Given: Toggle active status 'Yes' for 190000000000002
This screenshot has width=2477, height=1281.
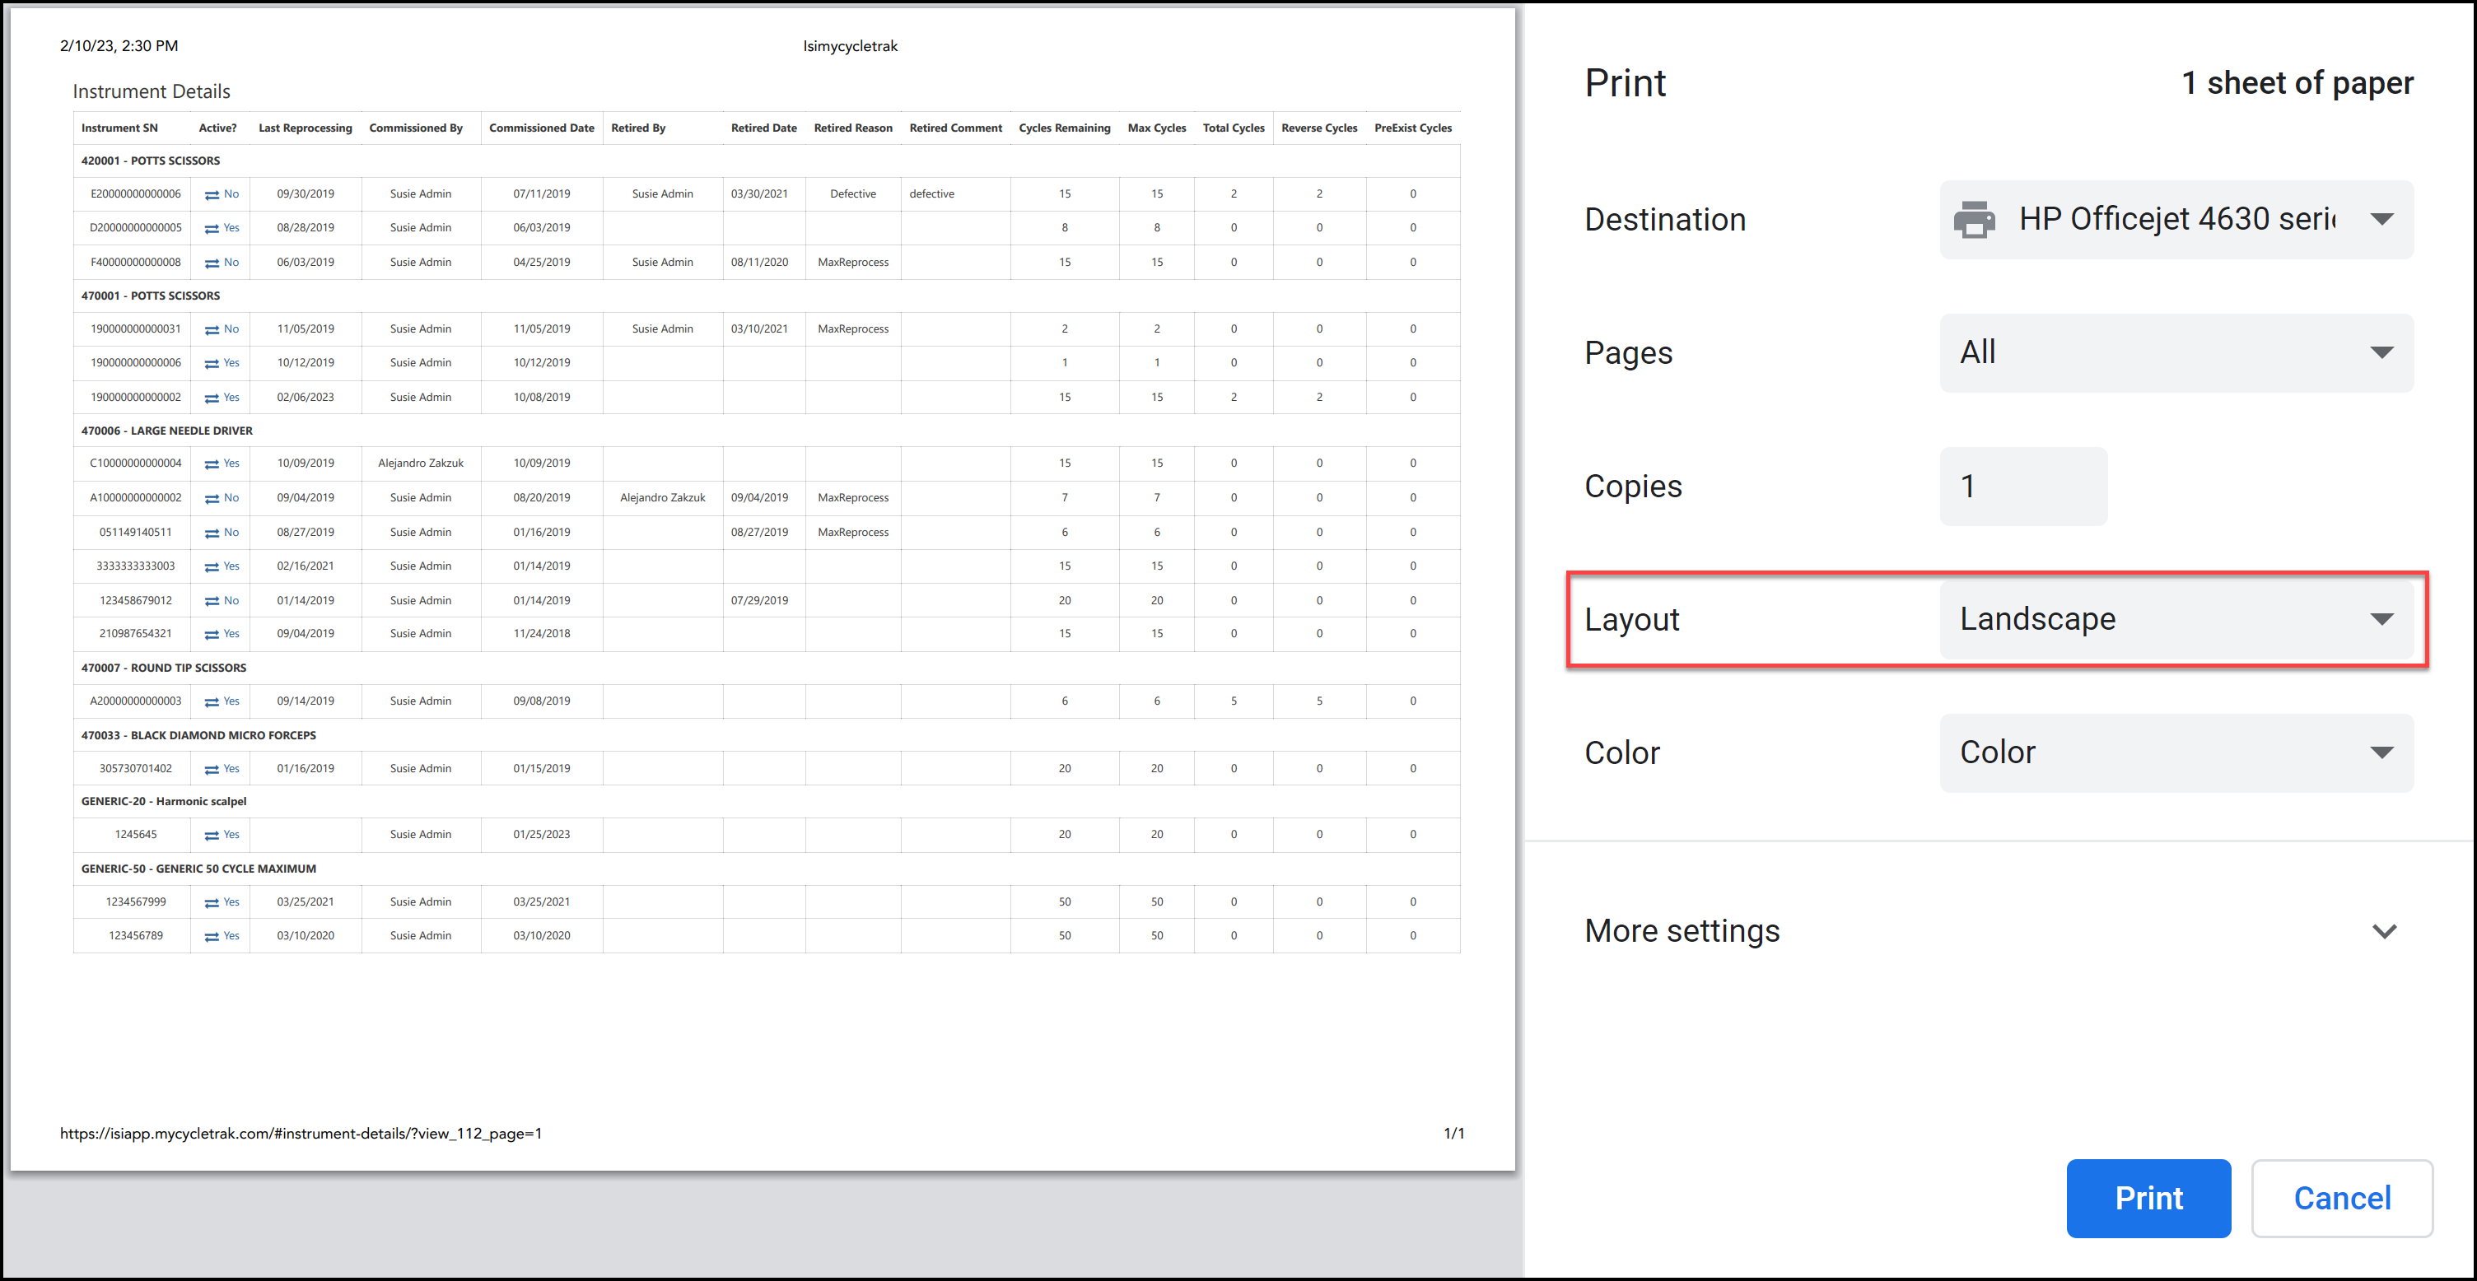Looking at the screenshot, I should (x=231, y=397).
